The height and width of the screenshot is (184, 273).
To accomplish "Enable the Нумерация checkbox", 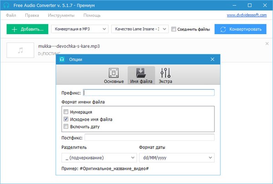I will click(66, 112).
